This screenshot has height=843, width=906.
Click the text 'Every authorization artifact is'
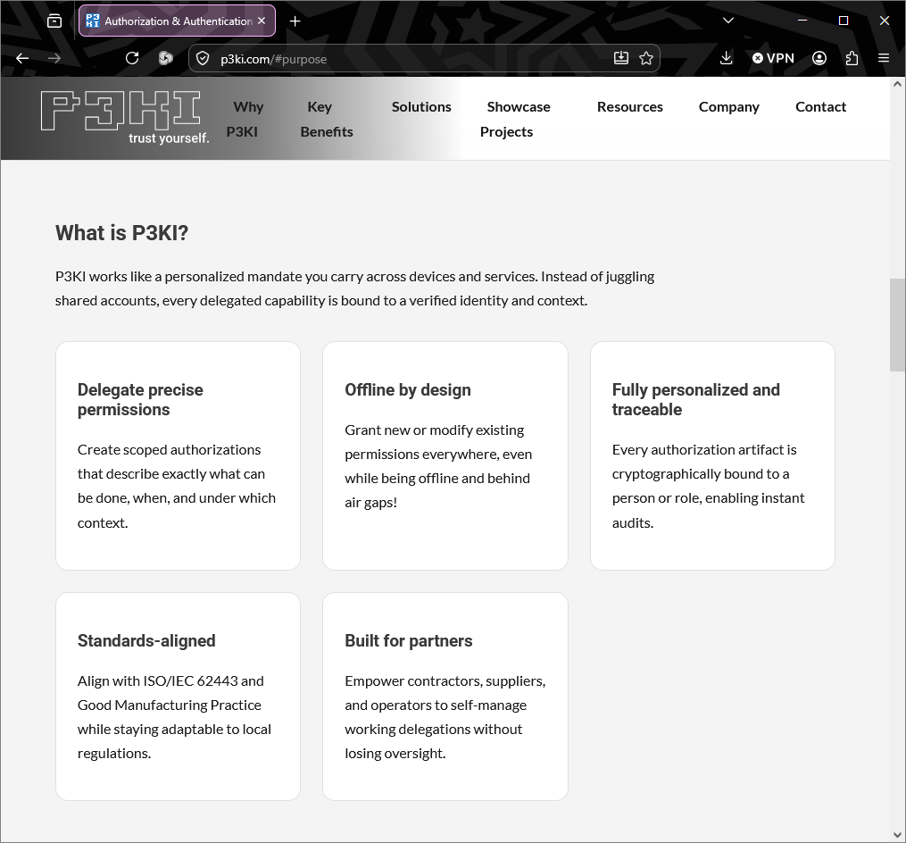(x=704, y=450)
